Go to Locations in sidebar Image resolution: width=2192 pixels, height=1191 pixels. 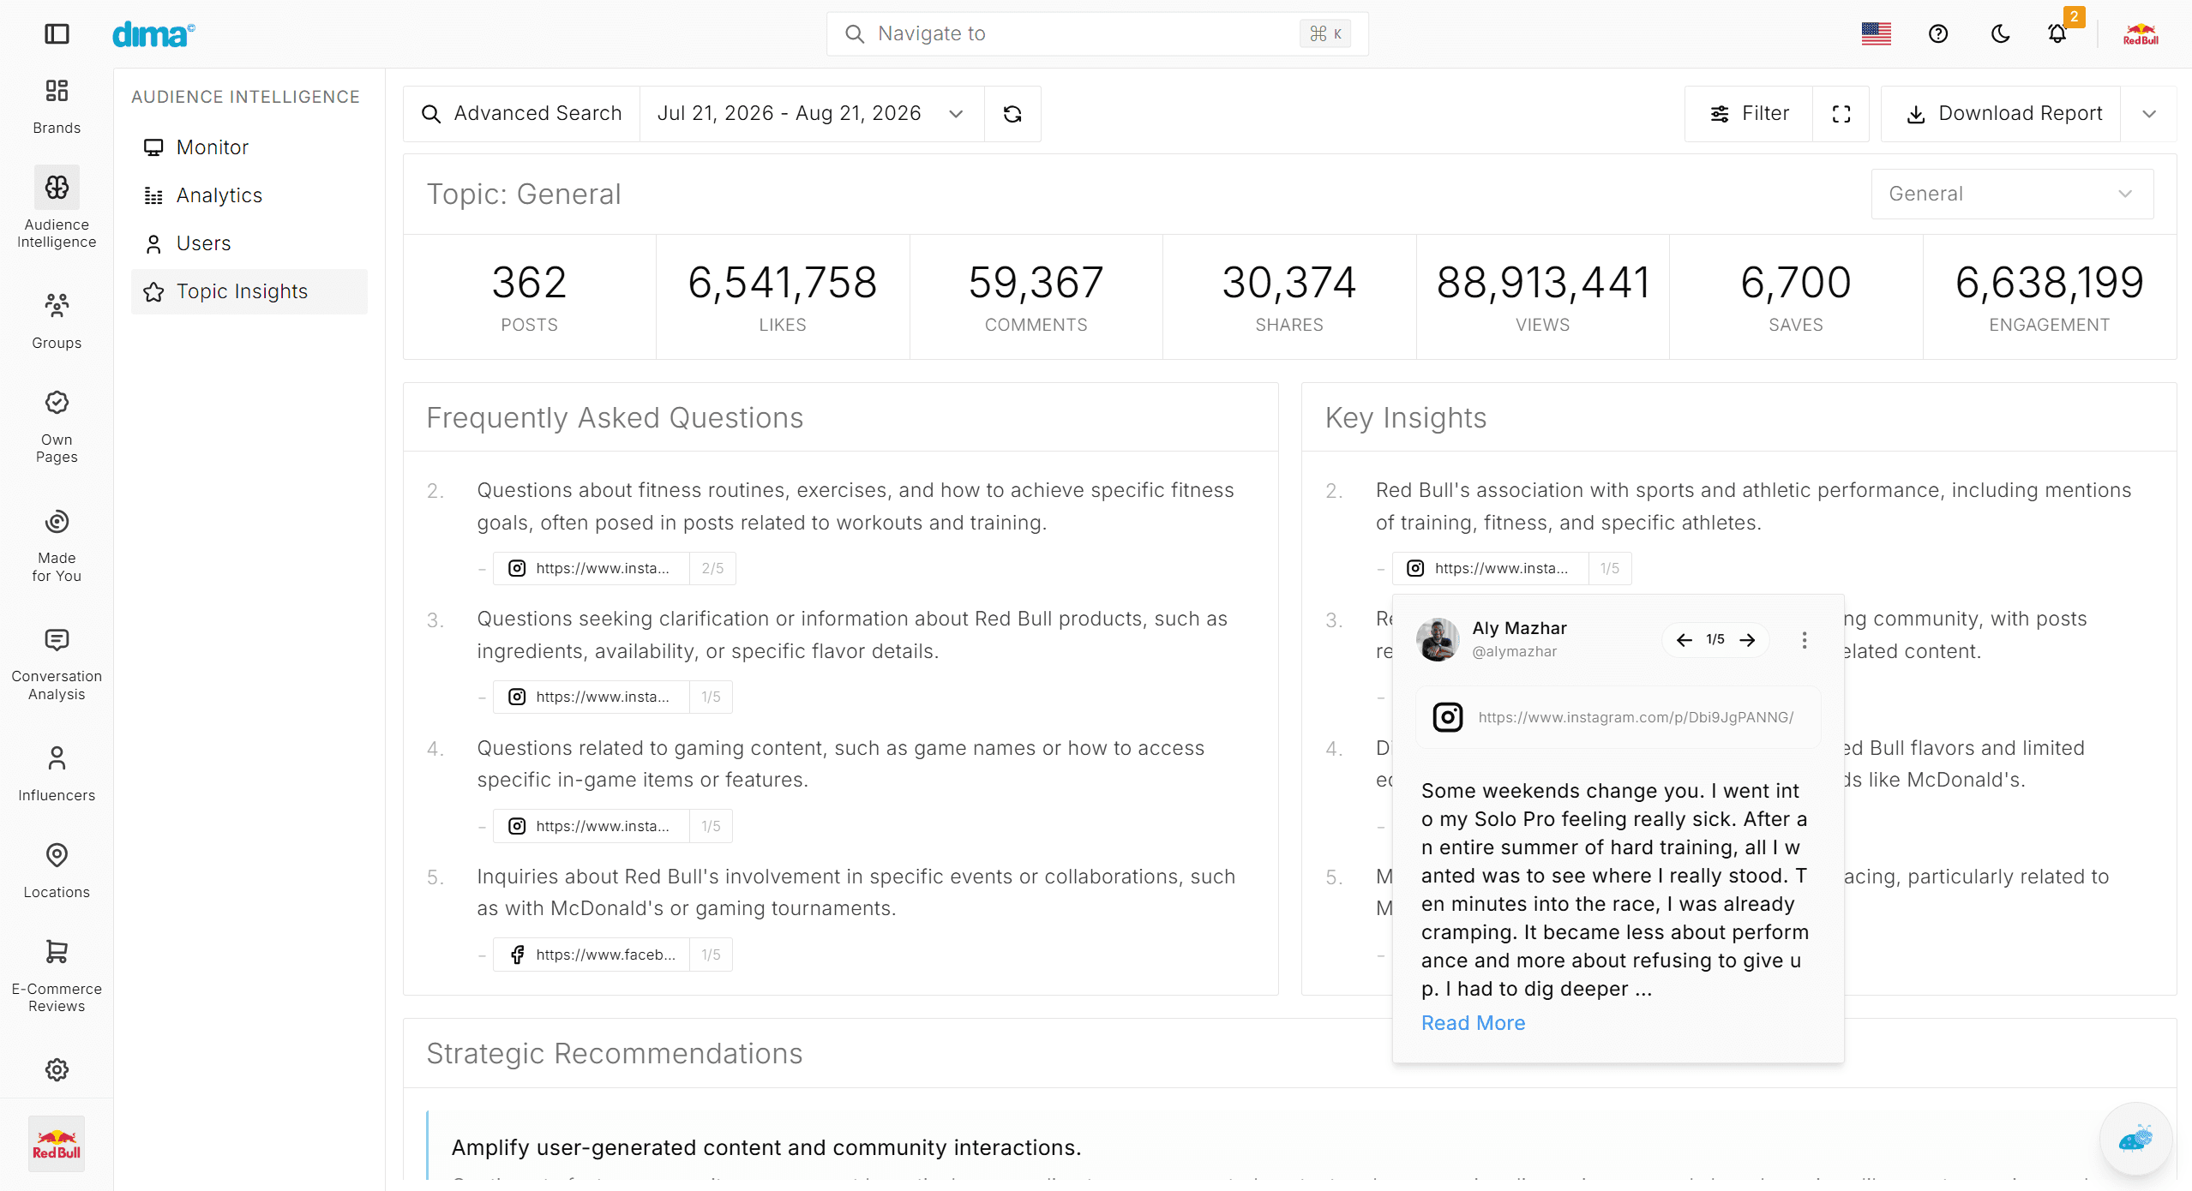point(57,871)
